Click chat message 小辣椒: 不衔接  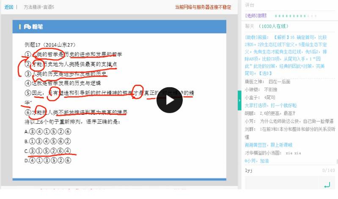click(x=261, y=90)
